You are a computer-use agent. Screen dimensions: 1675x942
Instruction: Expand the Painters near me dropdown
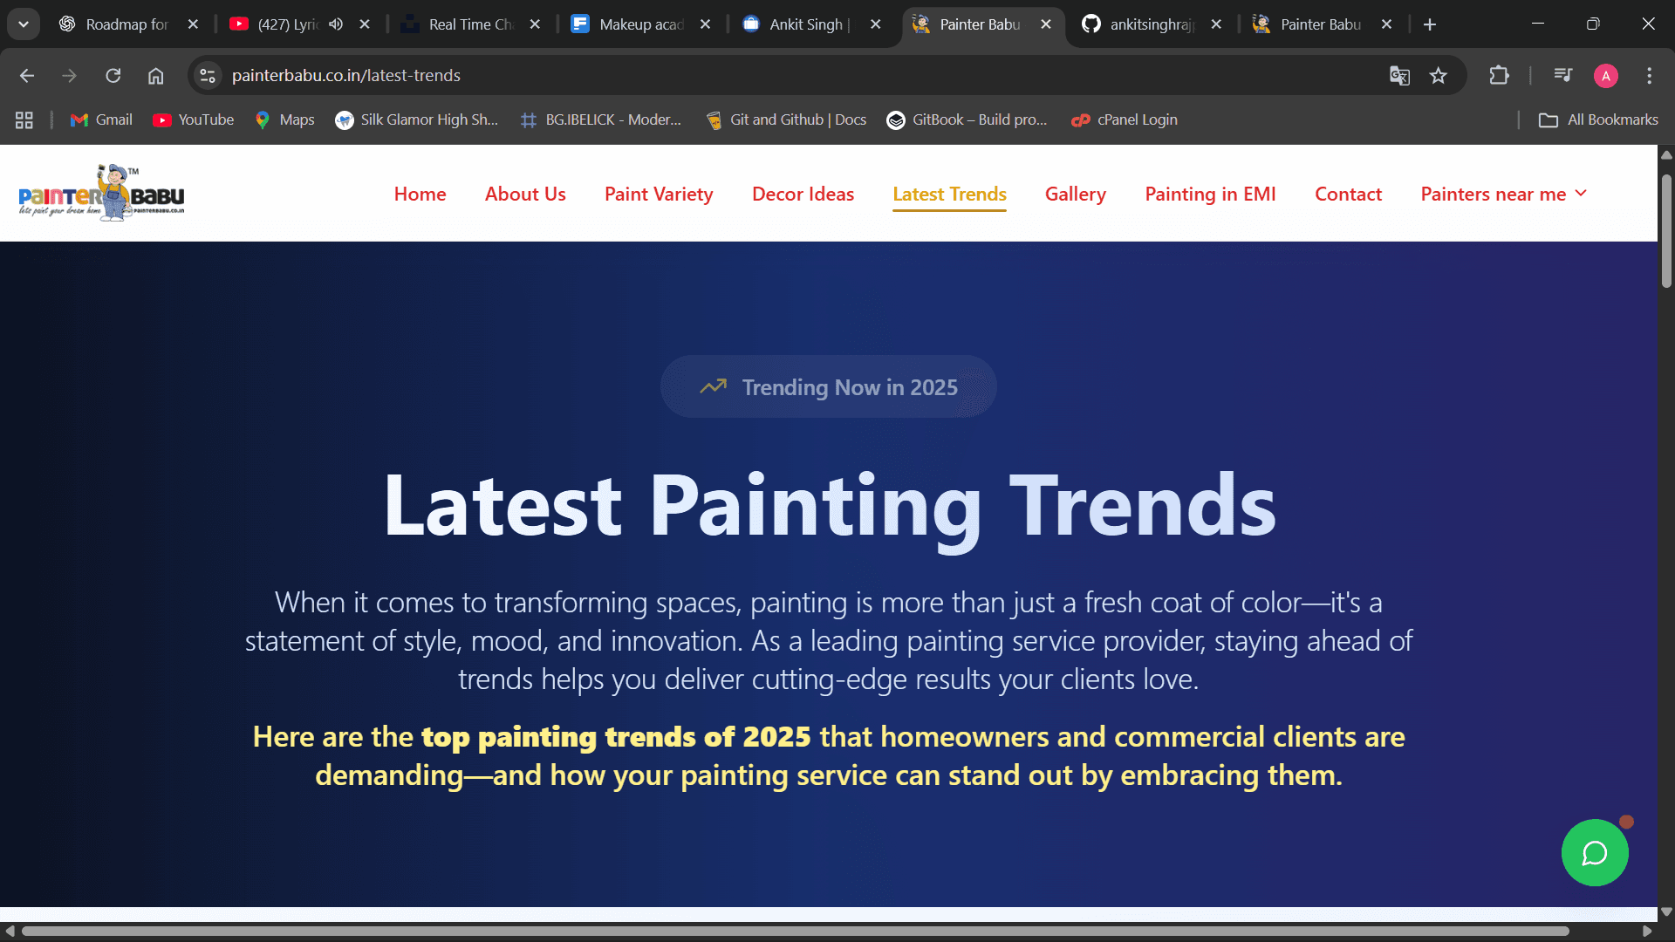(x=1503, y=194)
